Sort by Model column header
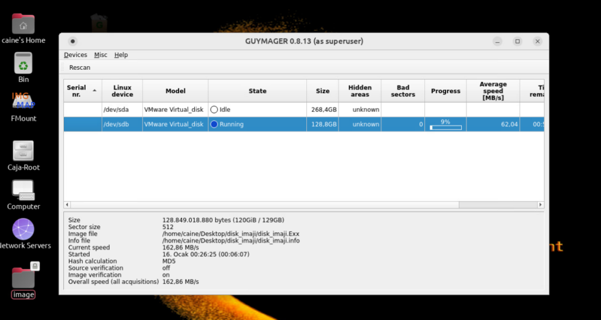The height and width of the screenshot is (320, 601). pyautogui.click(x=175, y=91)
